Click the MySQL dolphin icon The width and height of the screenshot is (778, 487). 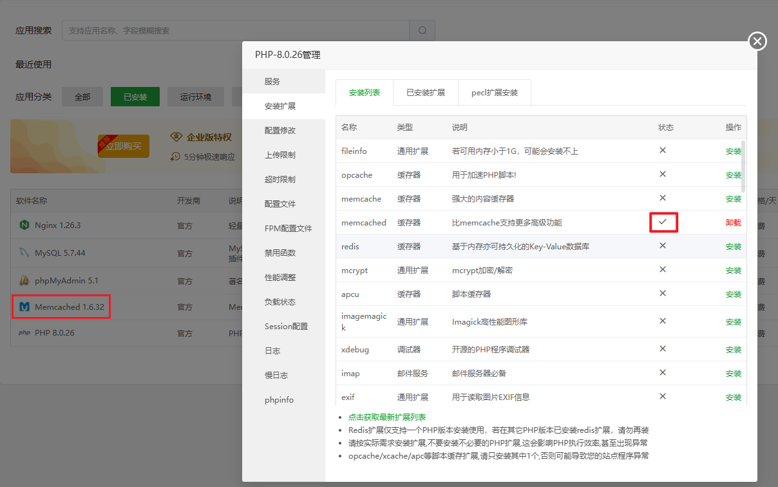24,253
